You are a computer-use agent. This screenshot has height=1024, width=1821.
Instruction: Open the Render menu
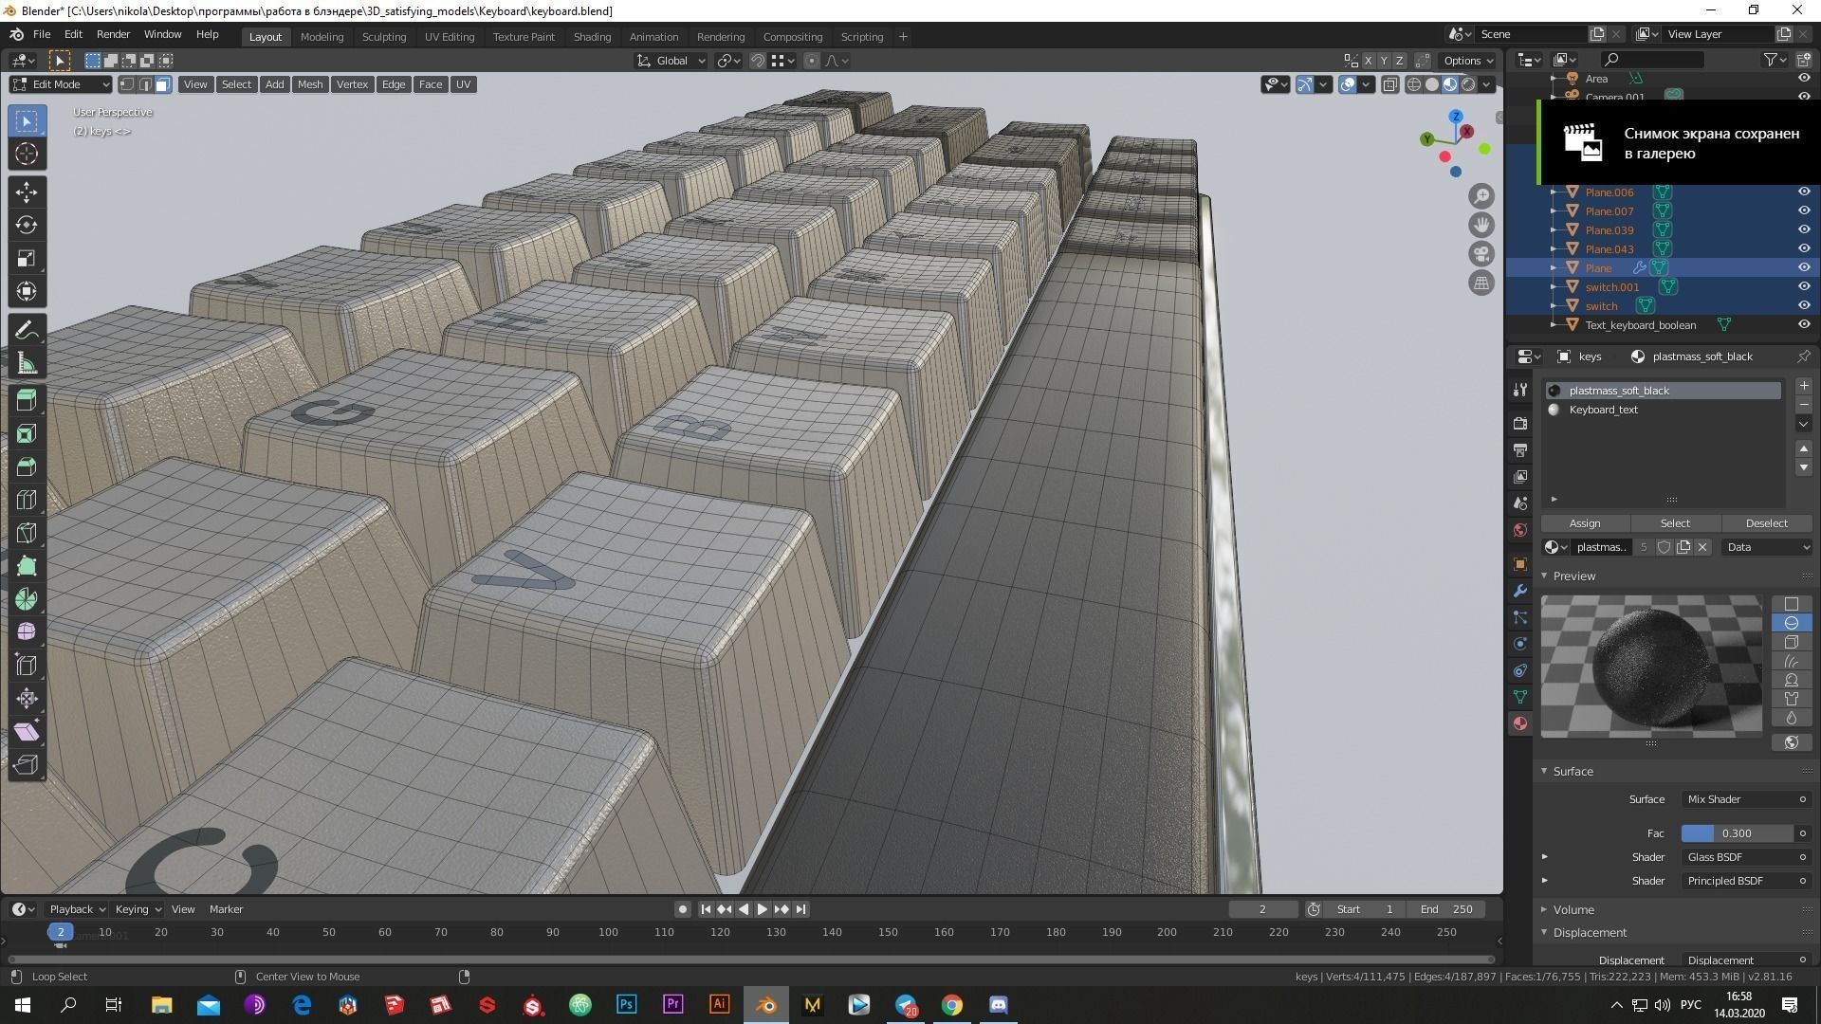[x=113, y=34]
